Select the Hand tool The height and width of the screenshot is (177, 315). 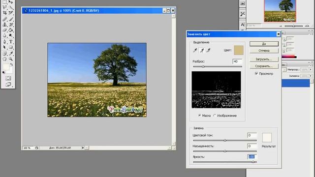5,59
